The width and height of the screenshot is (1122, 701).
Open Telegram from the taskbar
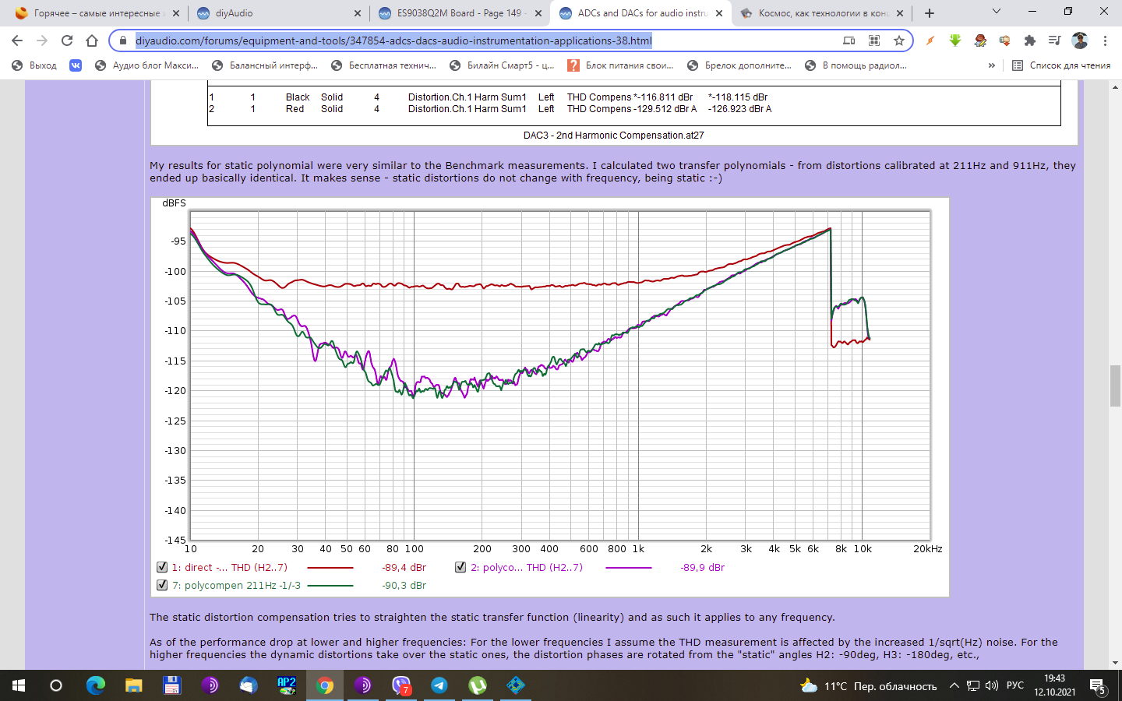pyautogui.click(x=439, y=685)
